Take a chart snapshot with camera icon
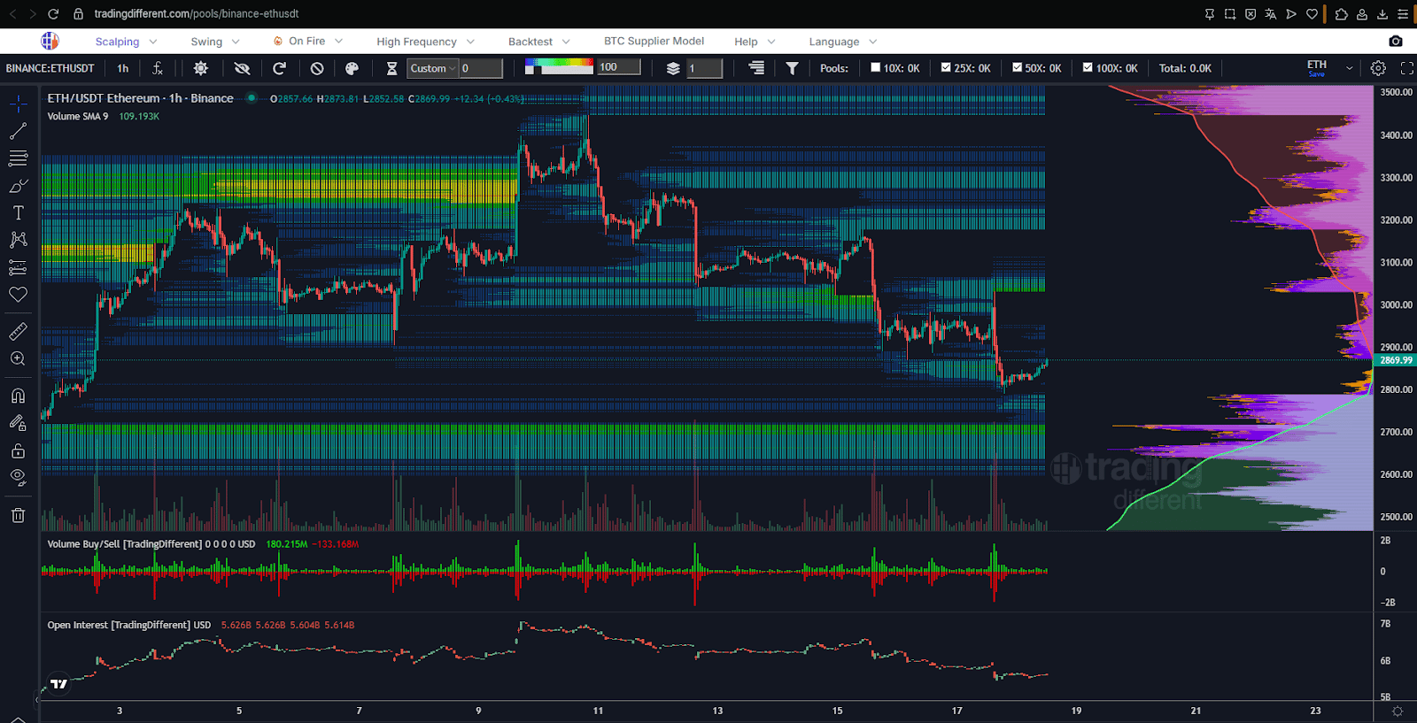The height and width of the screenshot is (723, 1417). (1396, 41)
